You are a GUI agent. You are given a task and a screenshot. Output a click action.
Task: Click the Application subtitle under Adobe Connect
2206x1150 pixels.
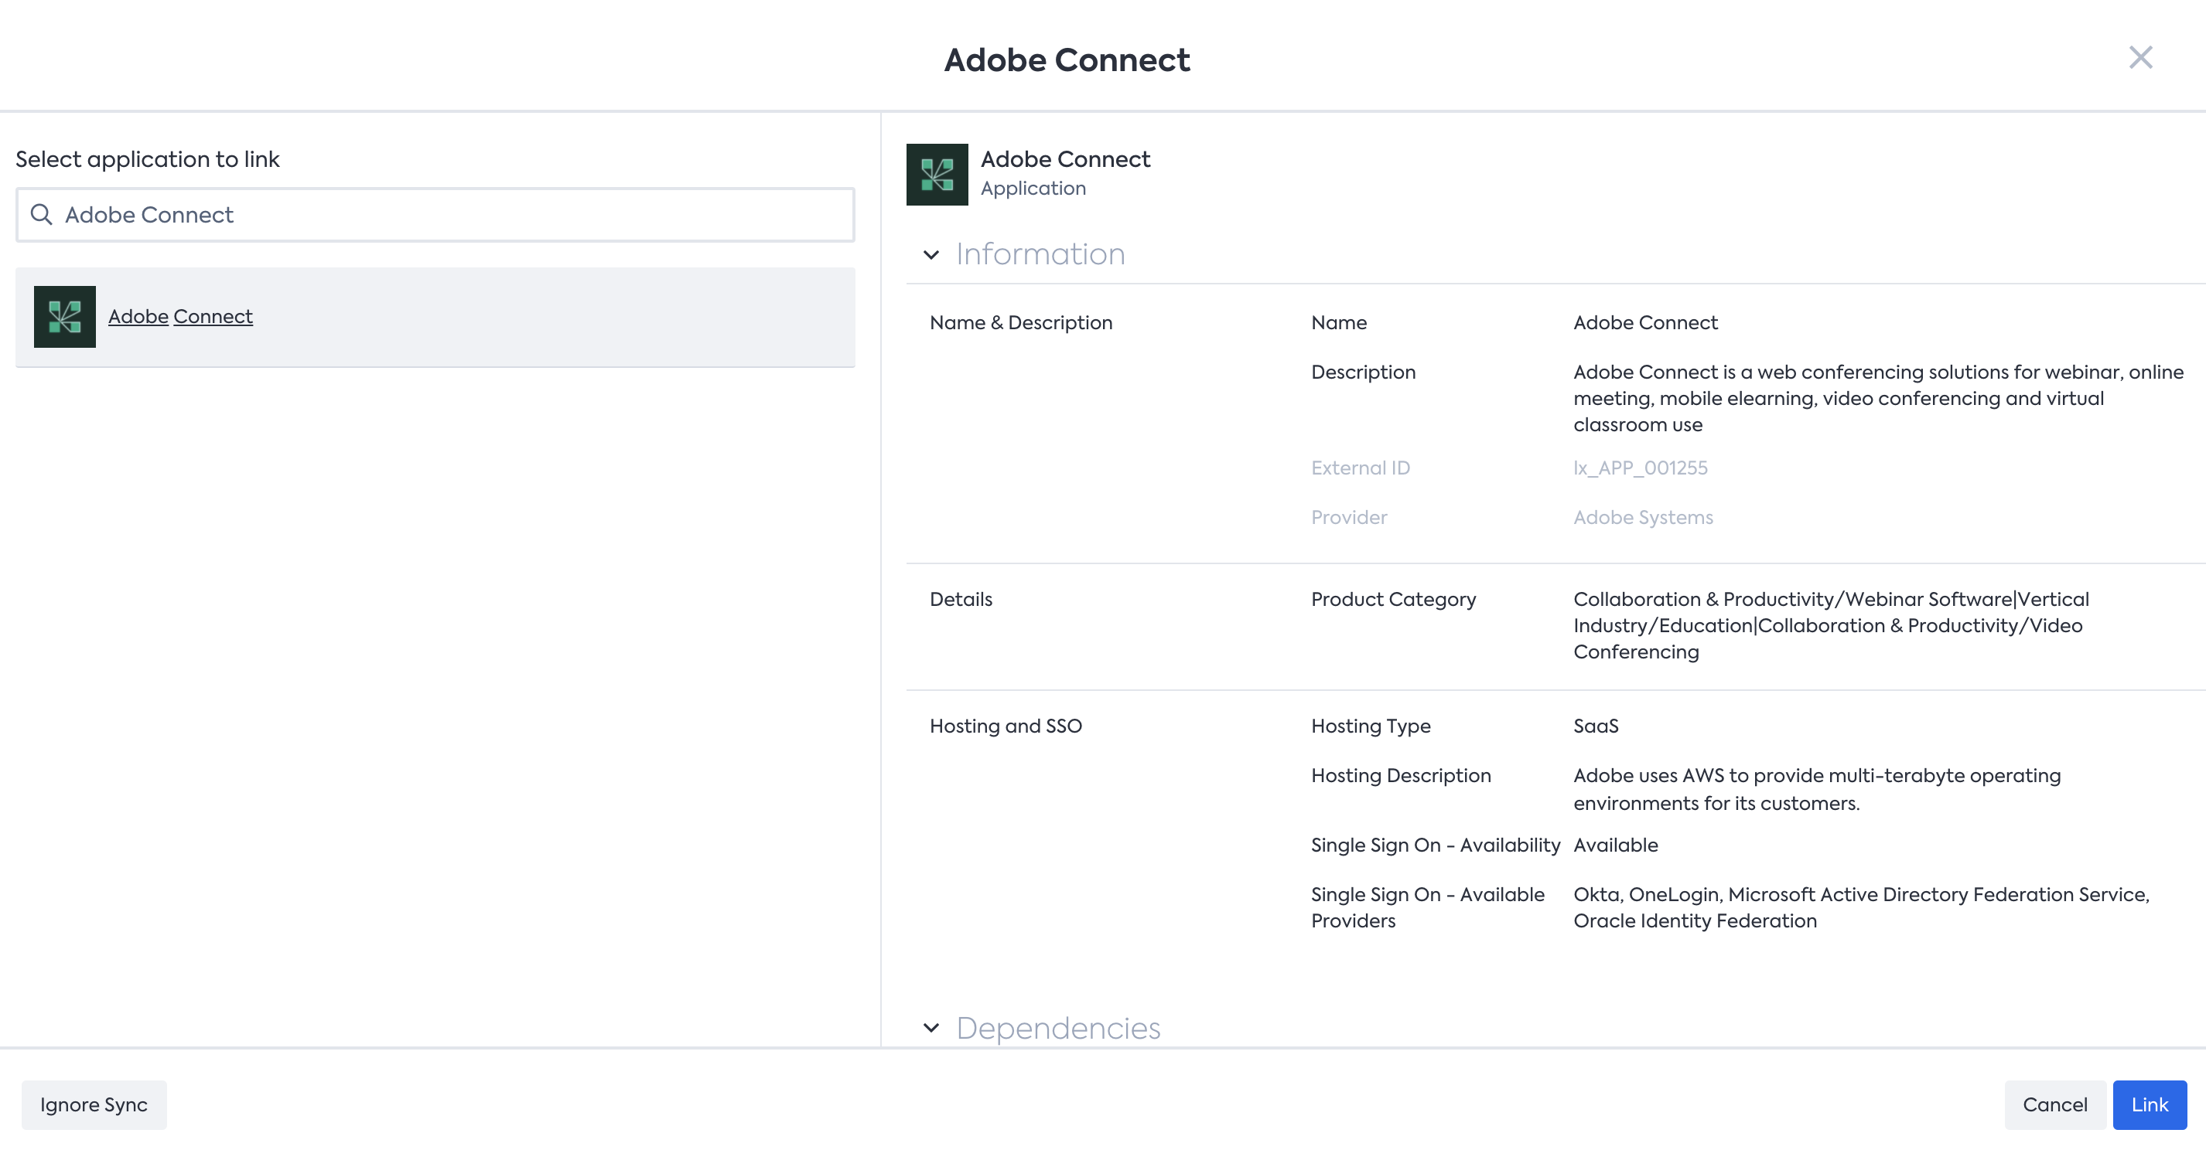tap(1033, 189)
